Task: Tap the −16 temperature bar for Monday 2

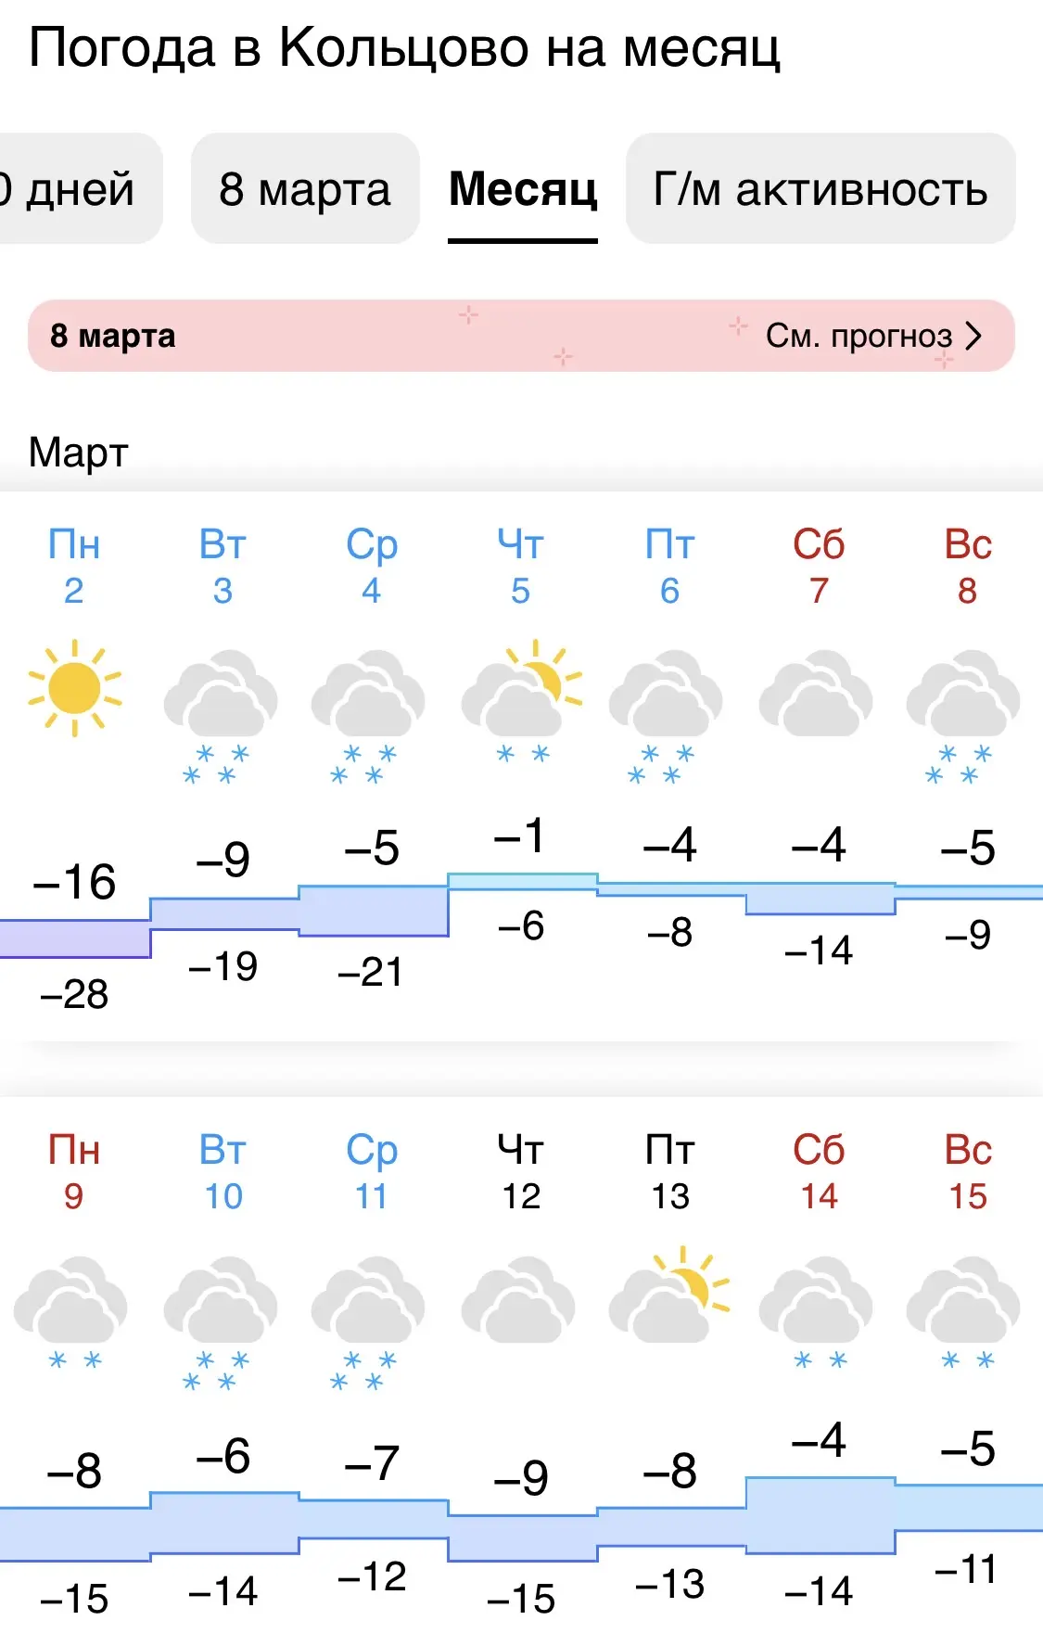Action: (74, 938)
